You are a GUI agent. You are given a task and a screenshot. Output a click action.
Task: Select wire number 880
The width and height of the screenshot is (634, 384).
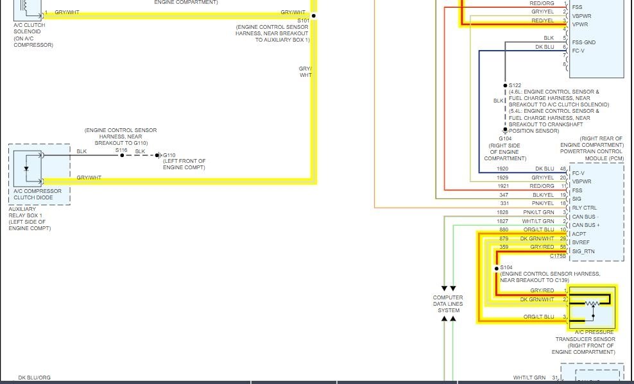pos(504,230)
